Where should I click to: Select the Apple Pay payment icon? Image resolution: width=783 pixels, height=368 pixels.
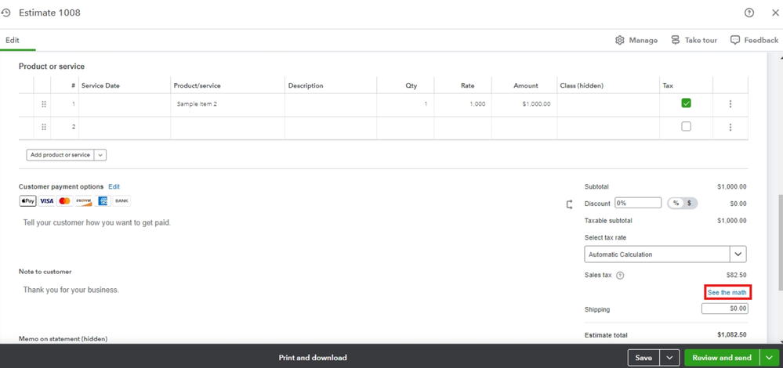(x=27, y=201)
